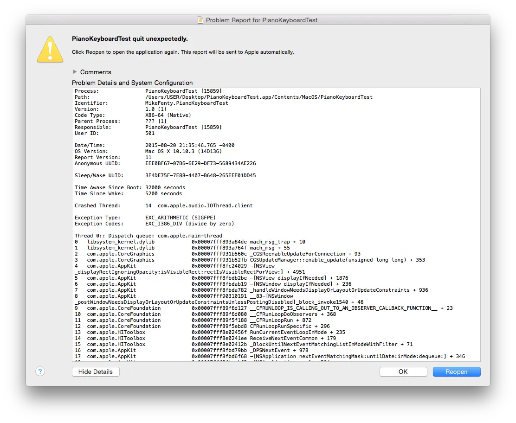Click stack frame 1 'mach_msg + 55'
Viewport: 516px width, 423px height.
pyautogui.click(x=270, y=248)
